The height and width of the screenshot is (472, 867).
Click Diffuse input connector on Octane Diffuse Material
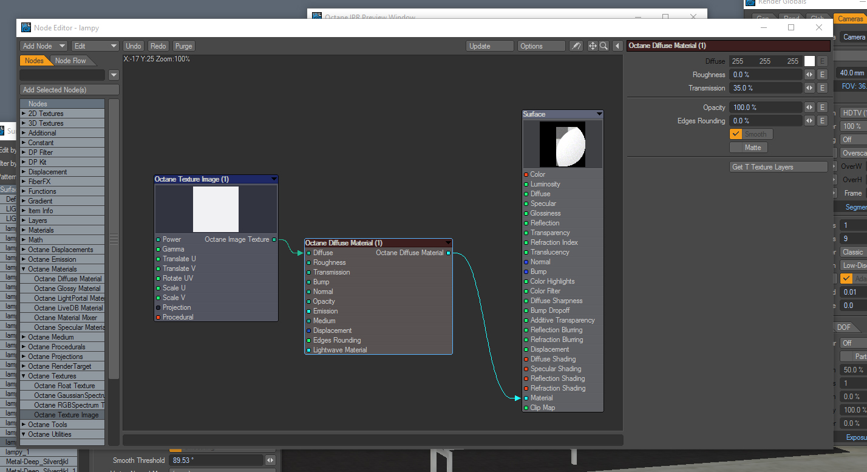click(x=308, y=253)
